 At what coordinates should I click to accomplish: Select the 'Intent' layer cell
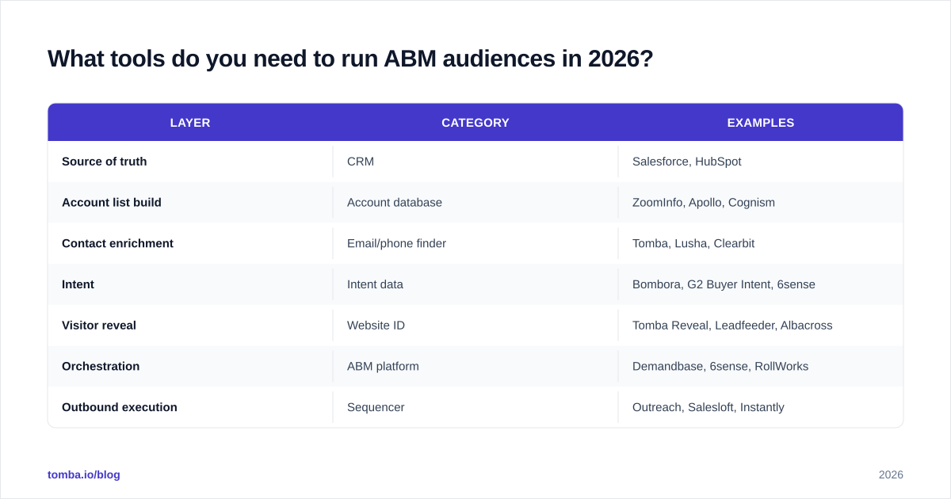tap(190, 284)
